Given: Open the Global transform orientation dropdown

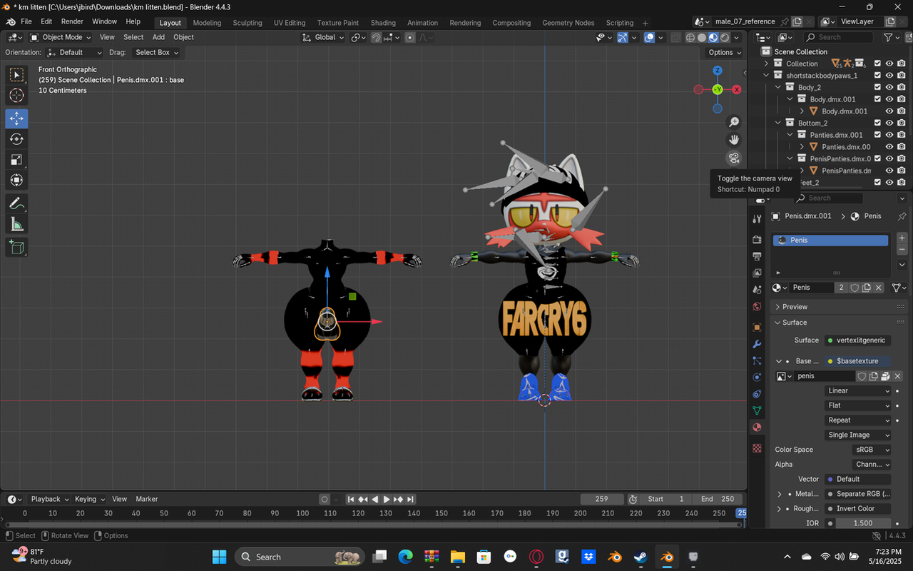Looking at the screenshot, I should click(x=323, y=37).
